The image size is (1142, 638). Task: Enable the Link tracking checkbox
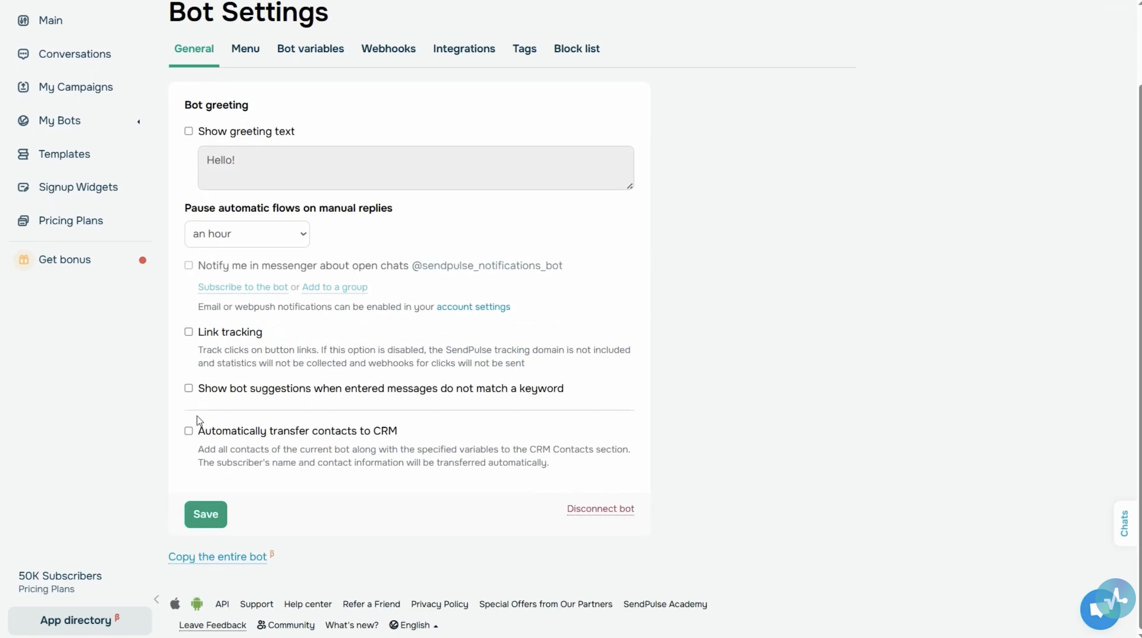tap(188, 332)
